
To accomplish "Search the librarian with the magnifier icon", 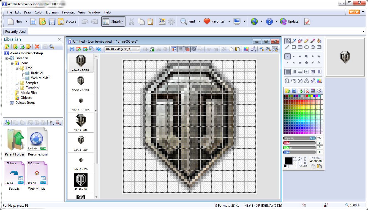I will tap(52, 47).
